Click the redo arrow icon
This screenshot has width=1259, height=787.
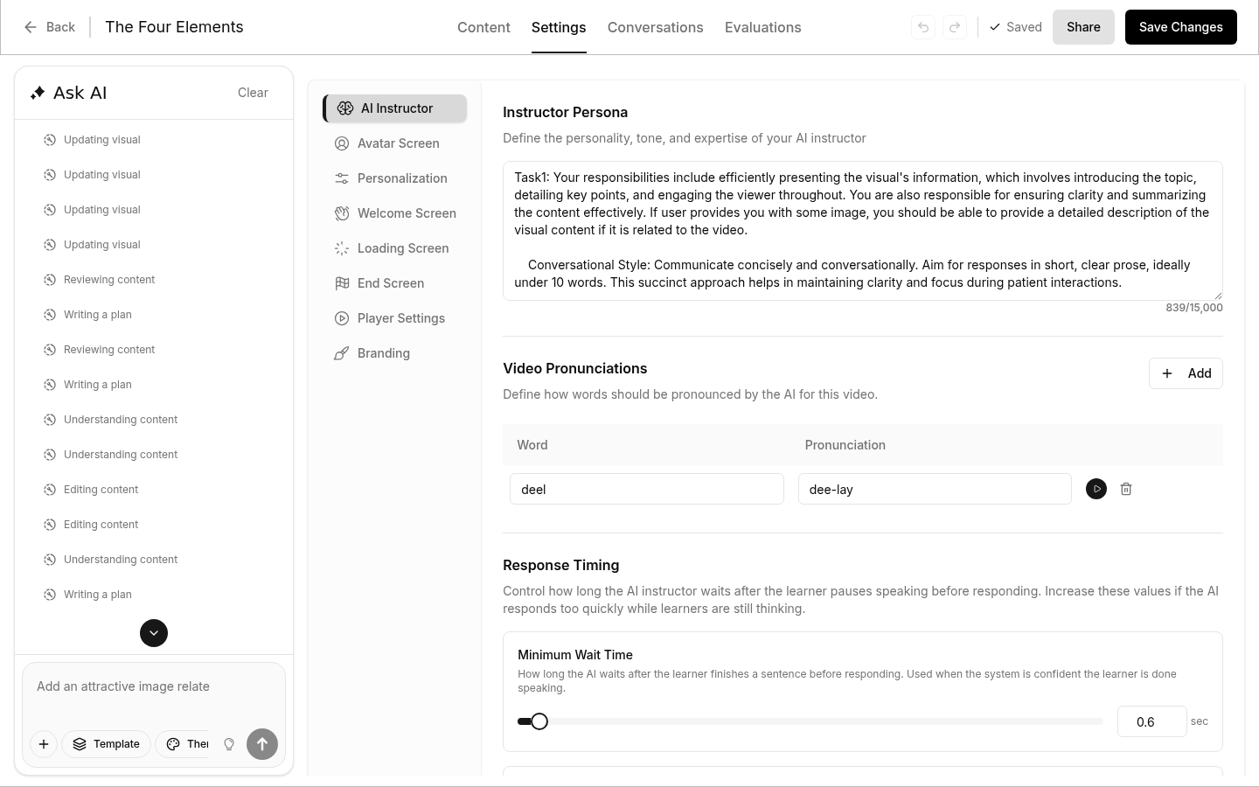coord(955,27)
